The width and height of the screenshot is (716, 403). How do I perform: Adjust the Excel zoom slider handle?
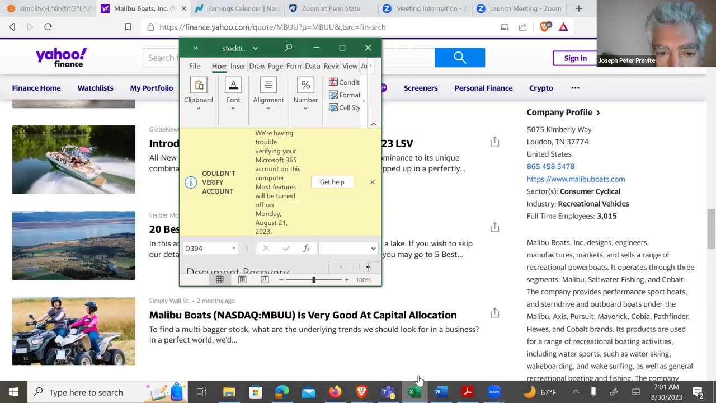coord(314,280)
